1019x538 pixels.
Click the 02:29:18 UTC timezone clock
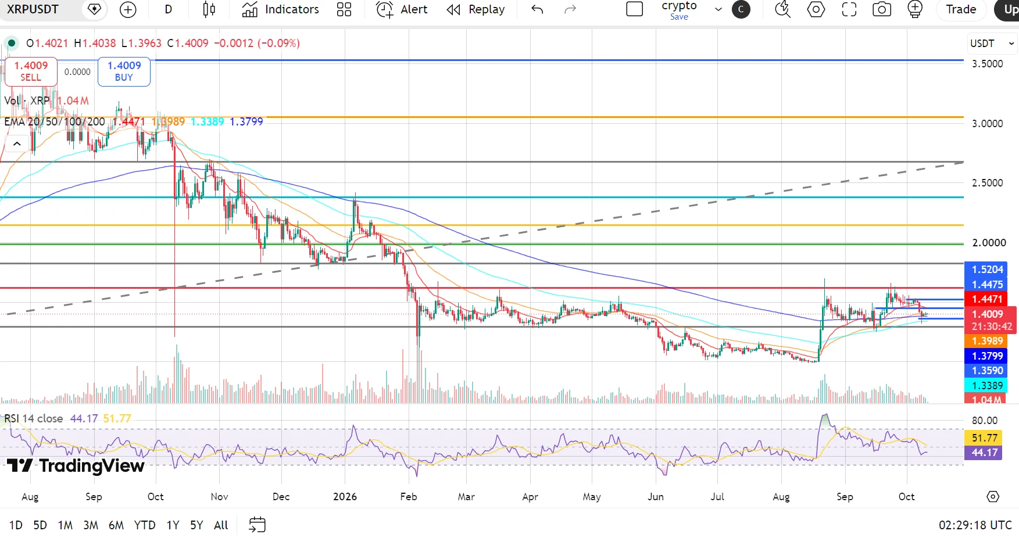975,525
